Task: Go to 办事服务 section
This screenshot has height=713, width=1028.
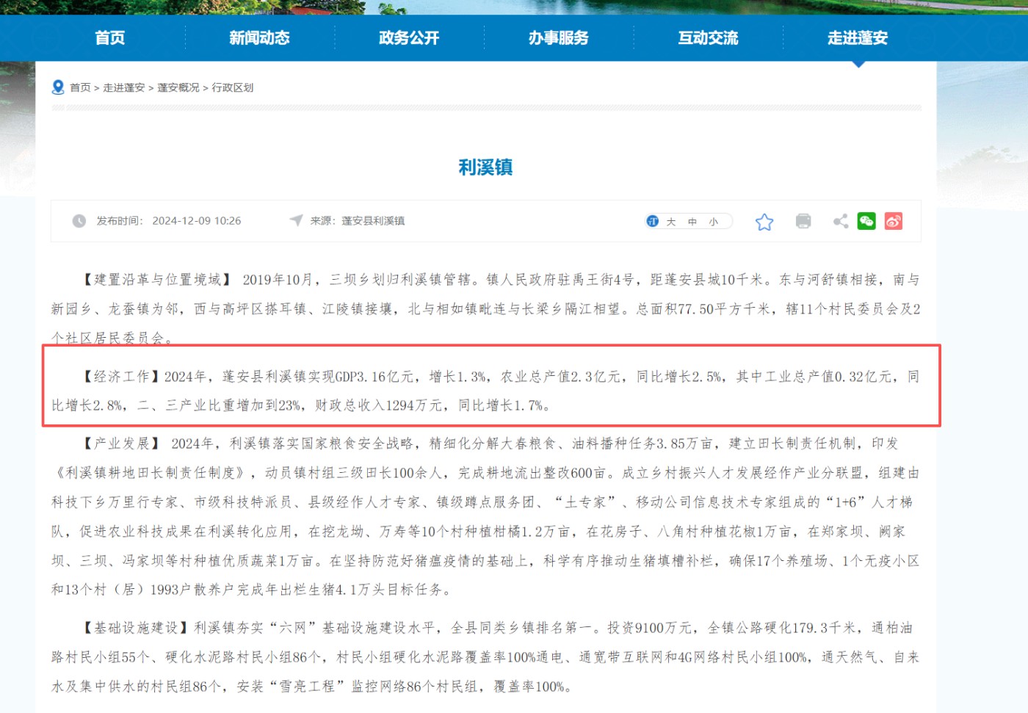Action: pos(558,38)
